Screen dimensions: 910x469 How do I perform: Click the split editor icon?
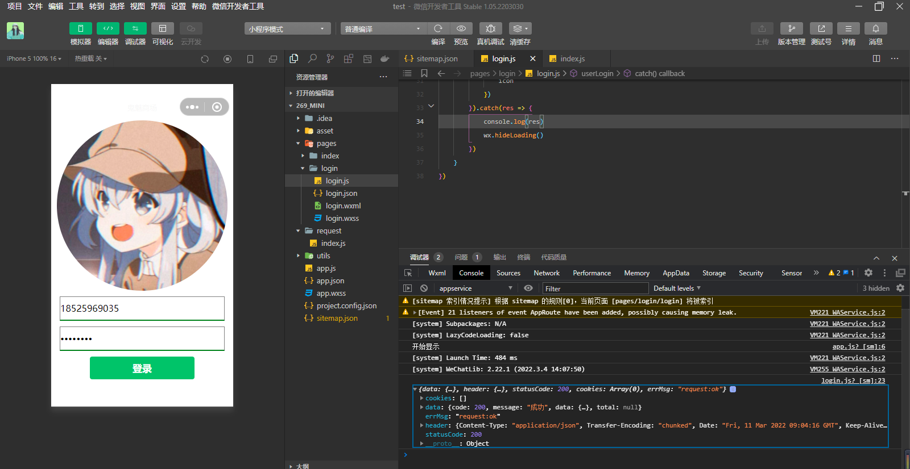pos(876,58)
